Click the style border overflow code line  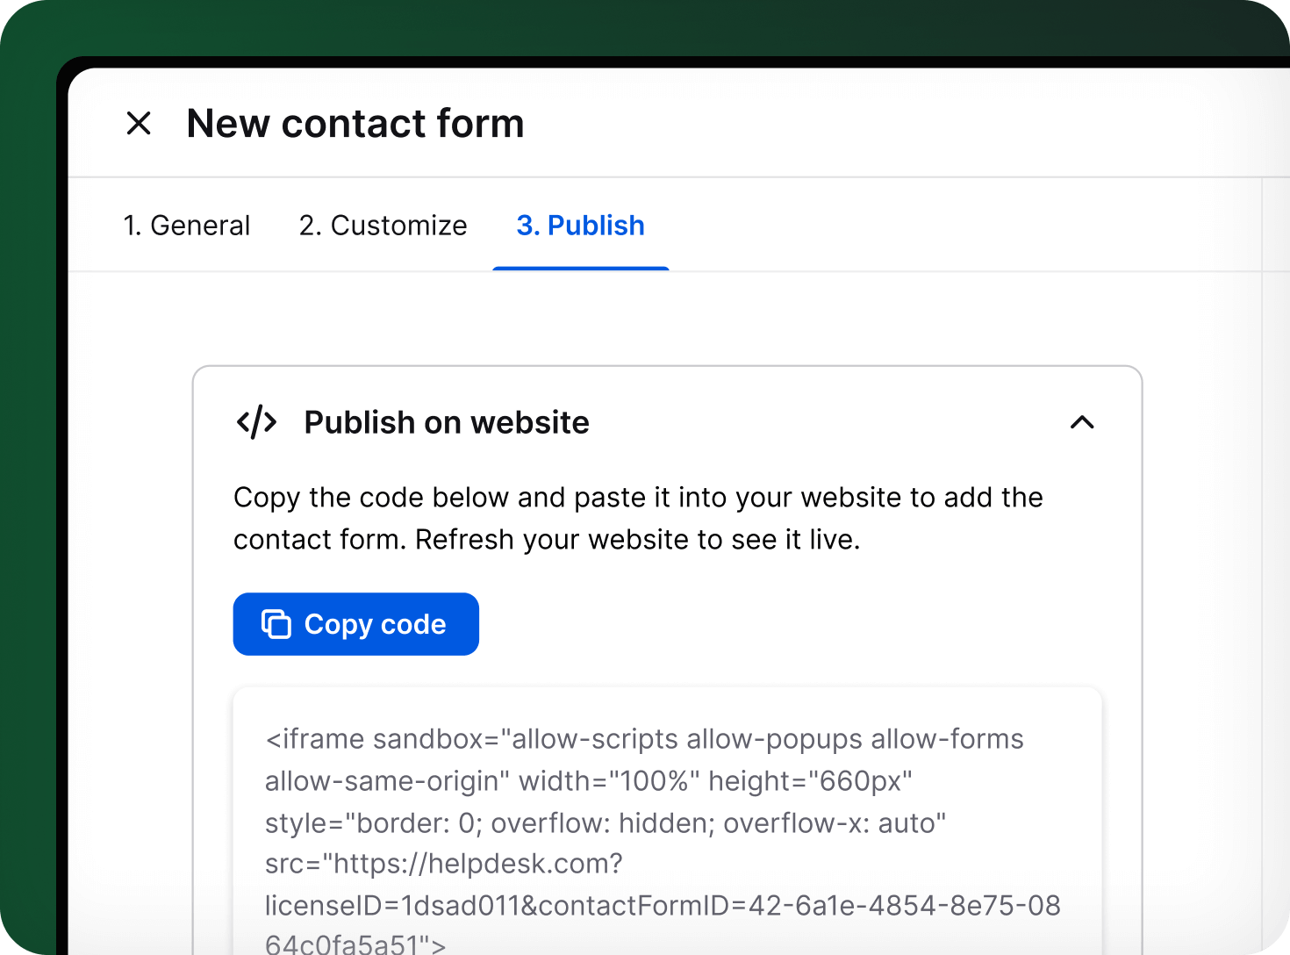coord(606,822)
